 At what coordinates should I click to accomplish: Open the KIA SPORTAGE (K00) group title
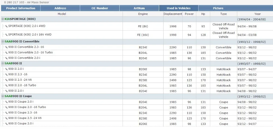[x=20, y=19]
